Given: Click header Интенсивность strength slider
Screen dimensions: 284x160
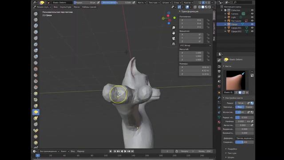Looking at the screenshot, I should [x=117, y=3].
